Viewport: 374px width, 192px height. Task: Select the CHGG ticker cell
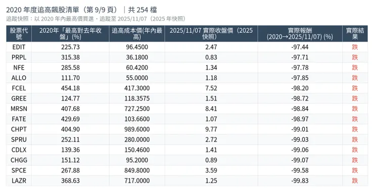coord(19,160)
